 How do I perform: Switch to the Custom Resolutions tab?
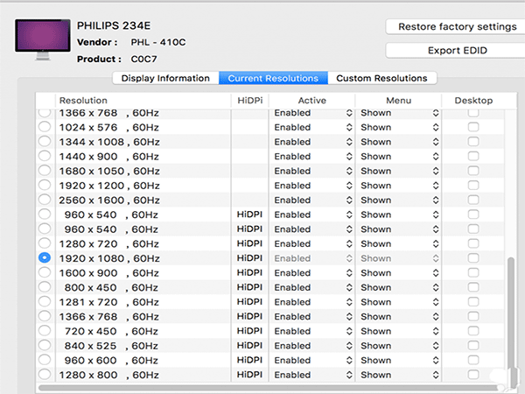click(381, 78)
